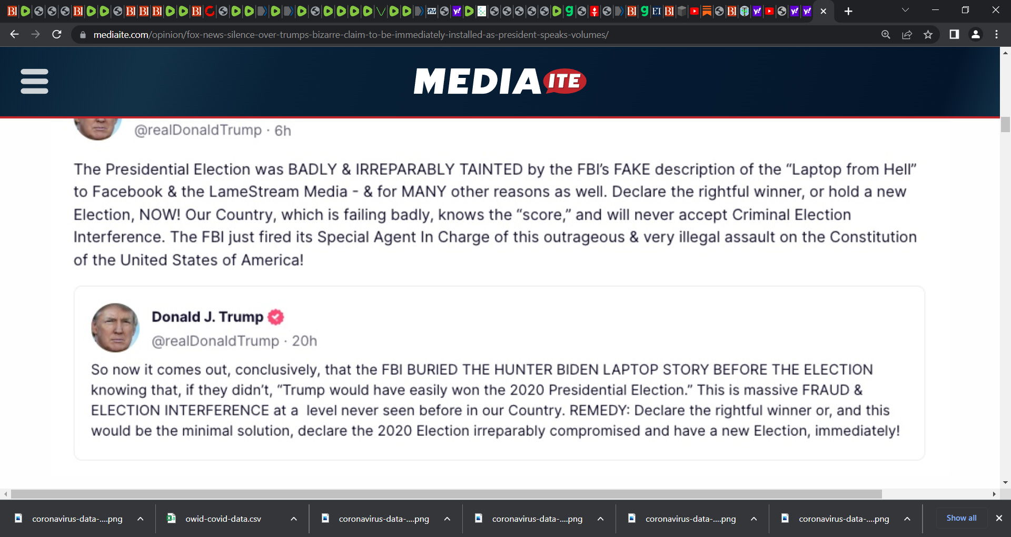Go back to previous page
The width and height of the screenshot is (1011, 537).
click(x=15, y=35)
